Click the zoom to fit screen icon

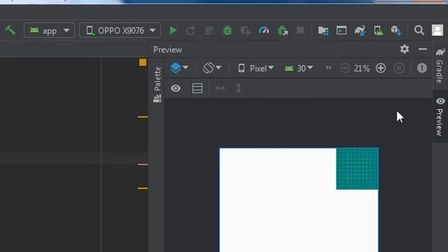[399, 69]
